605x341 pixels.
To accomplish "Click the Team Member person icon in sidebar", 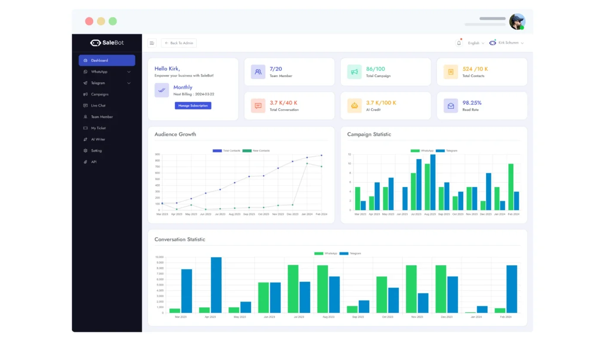I will [86, 117].
